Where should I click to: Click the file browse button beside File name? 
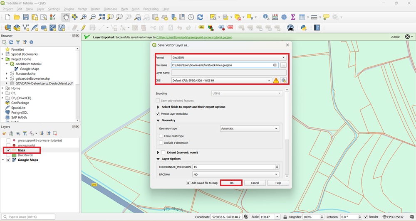[x=283, y=65]
